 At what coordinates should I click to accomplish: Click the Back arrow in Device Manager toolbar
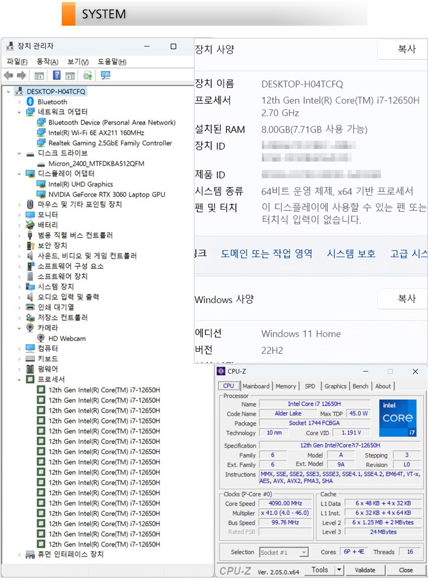point(9,76)
